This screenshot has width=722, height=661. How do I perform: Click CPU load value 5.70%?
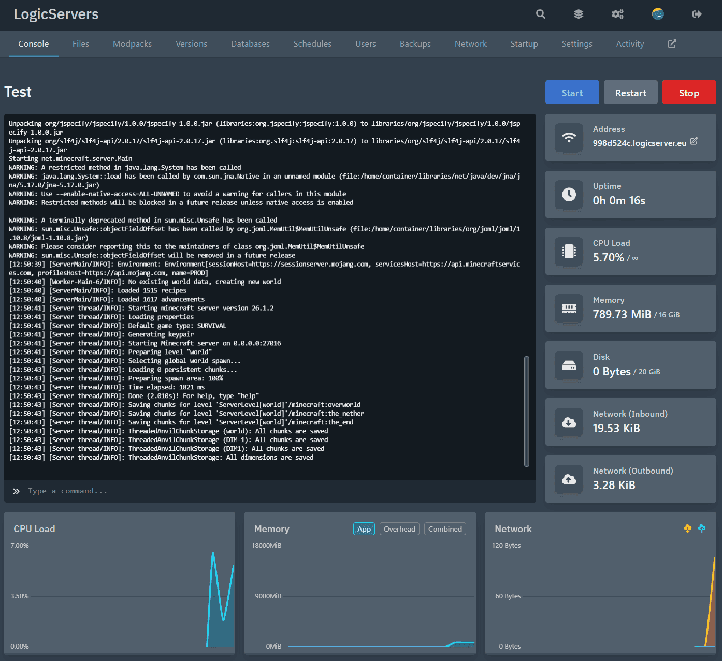click(x=609, y=257)
